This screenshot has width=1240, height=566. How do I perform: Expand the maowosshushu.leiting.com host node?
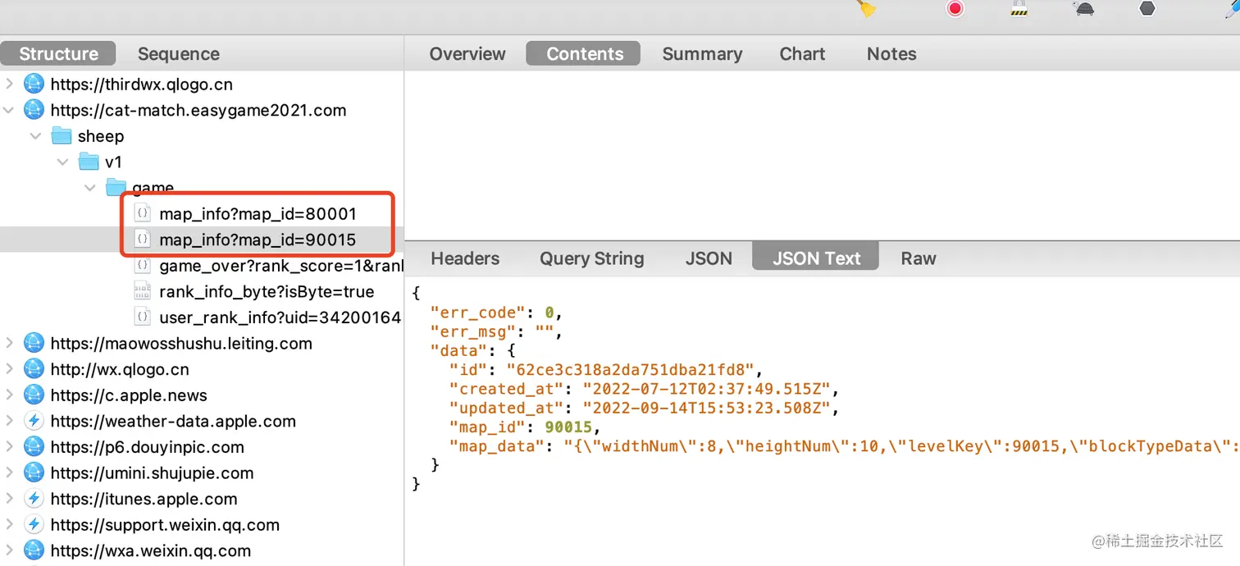click(9, 343)
